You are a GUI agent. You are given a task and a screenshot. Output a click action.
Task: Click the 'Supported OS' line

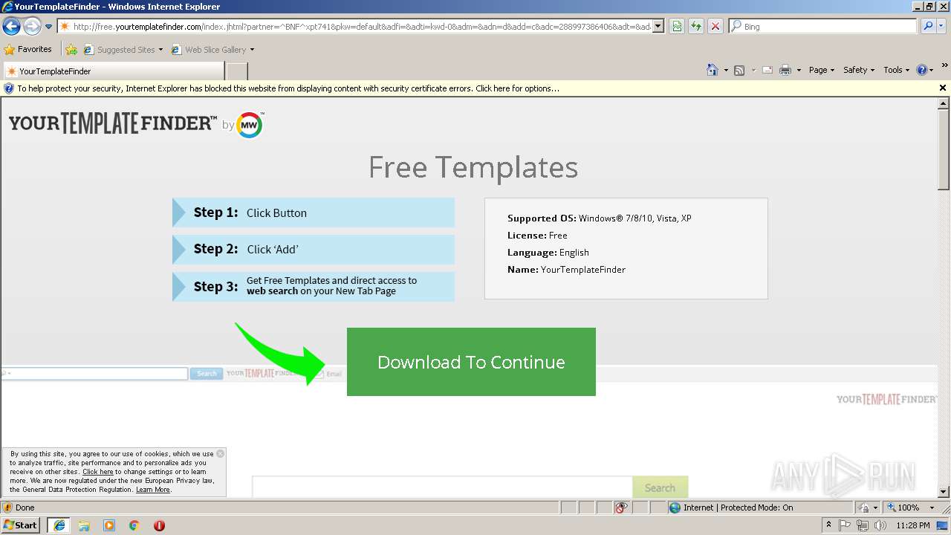point(600,218)
